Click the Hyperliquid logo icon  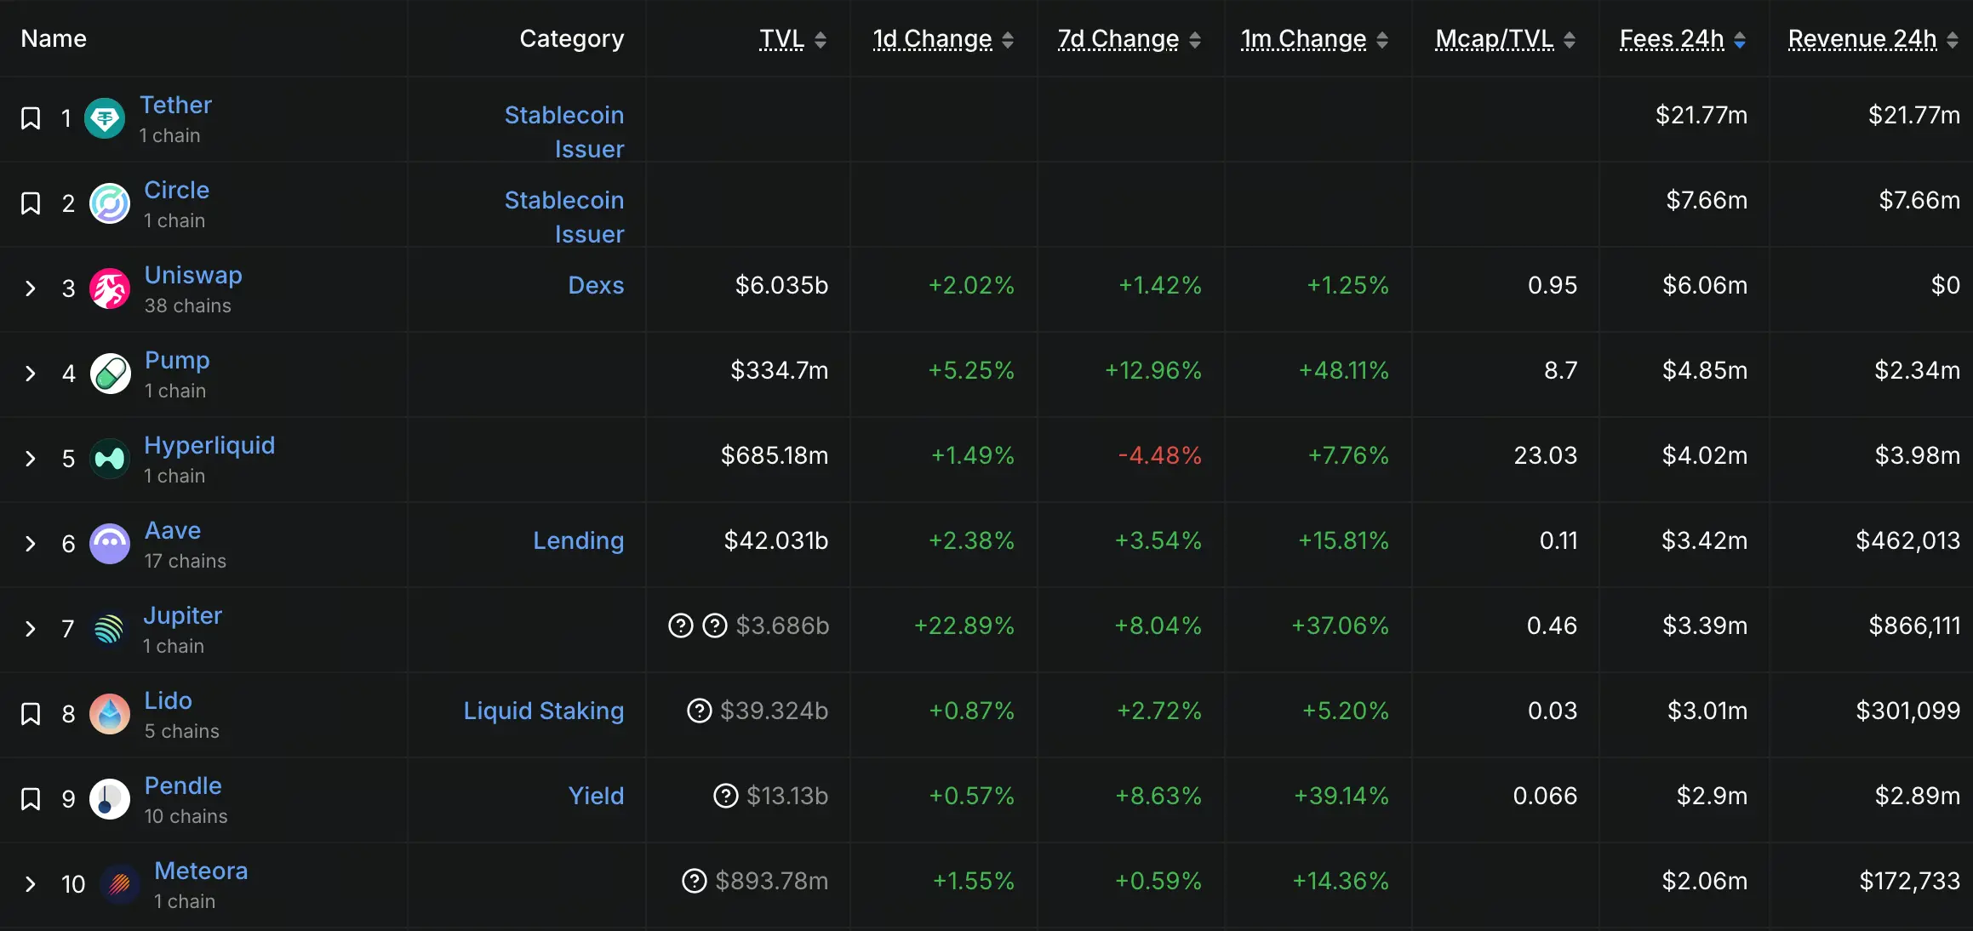pos(110,459)
